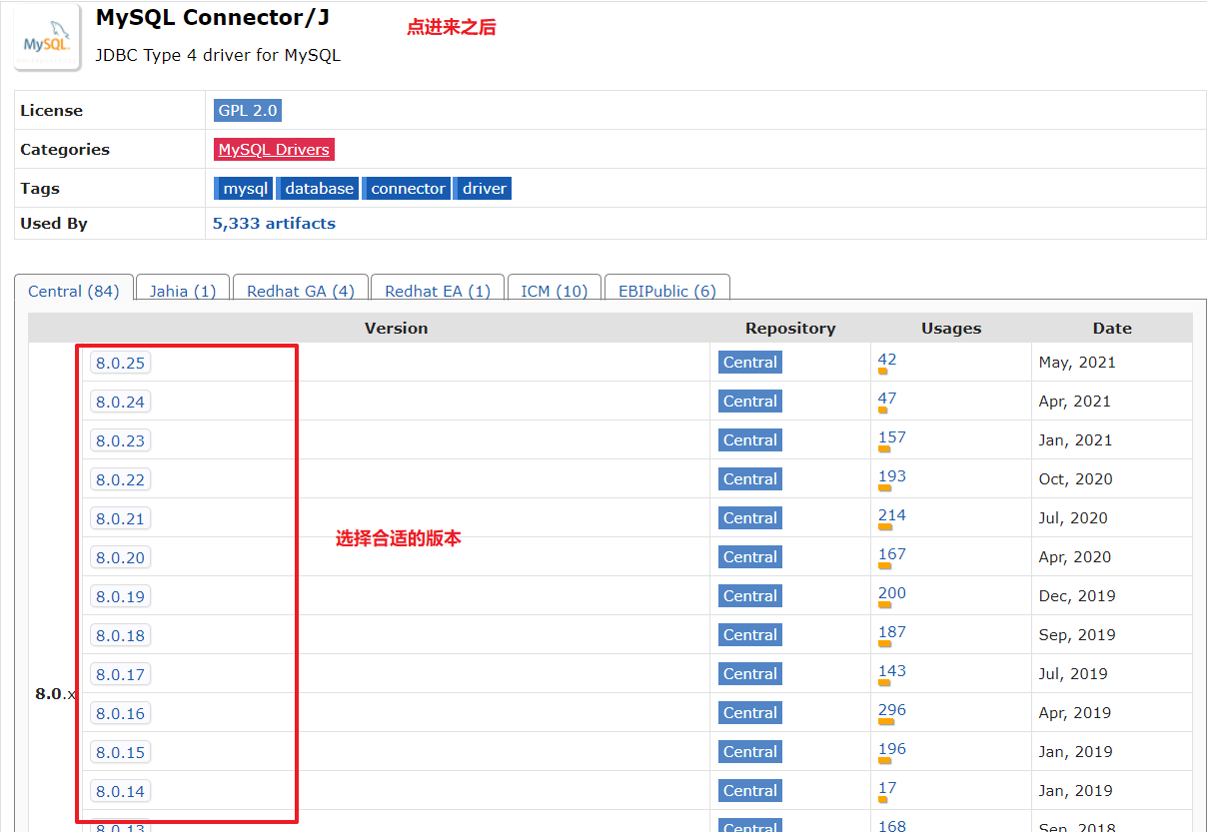This screenshot has width=1207, height=832.
Task: Click Central repository for version 8.0.21
Action: click(750, 517)
